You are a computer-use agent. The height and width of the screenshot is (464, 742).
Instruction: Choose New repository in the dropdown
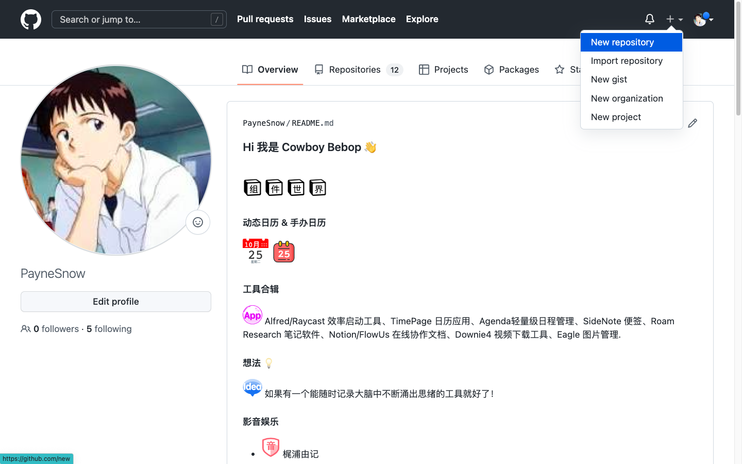[622, 42]
